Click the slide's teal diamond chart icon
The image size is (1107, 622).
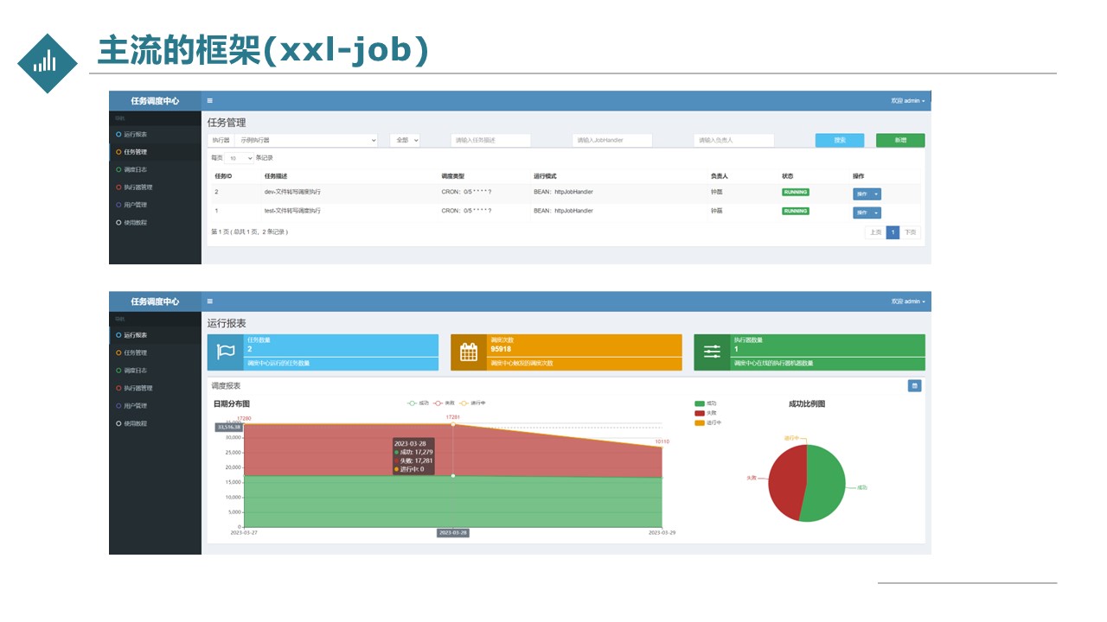pos(48,63)
